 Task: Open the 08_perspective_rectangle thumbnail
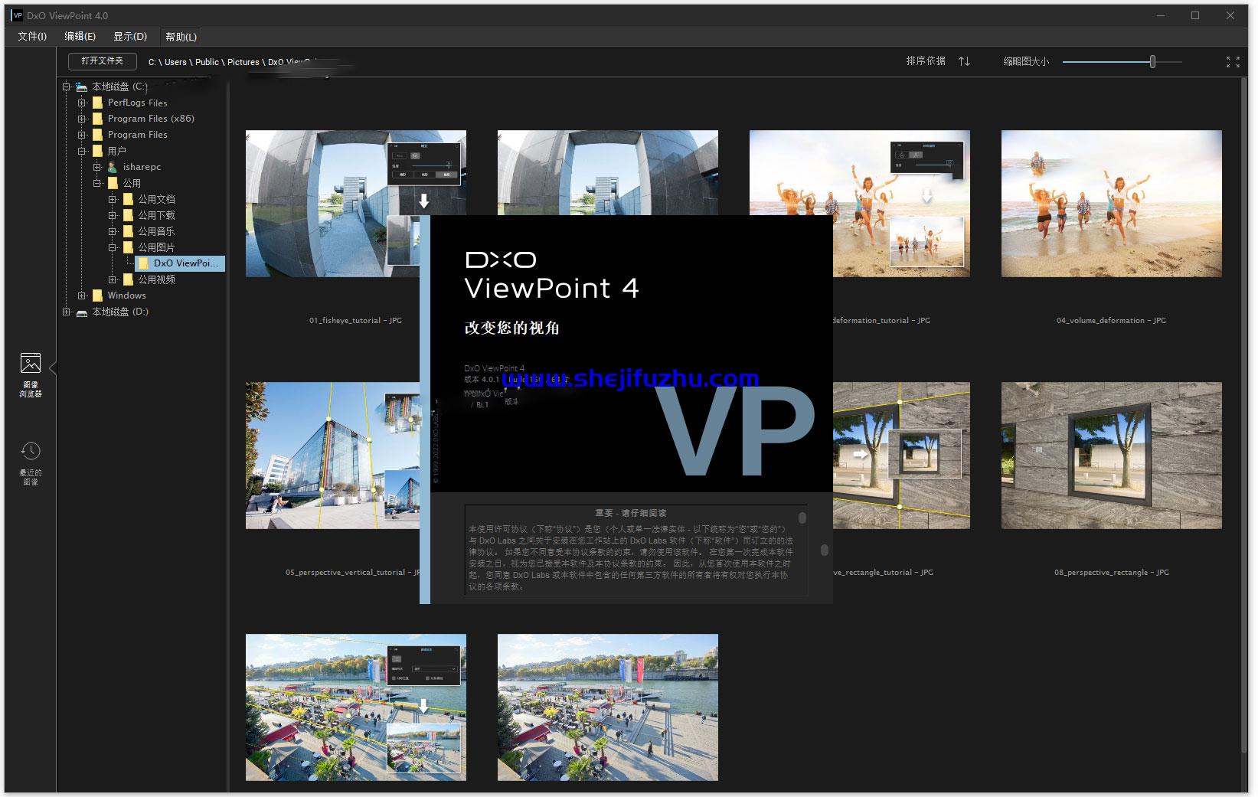(1111, 456)
